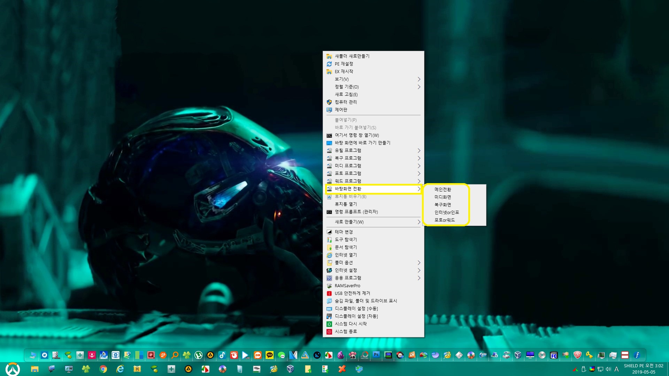Click 시스템 종료 menu entry
The width and height of the screenshot is (669, 376).
coord(374,331)
